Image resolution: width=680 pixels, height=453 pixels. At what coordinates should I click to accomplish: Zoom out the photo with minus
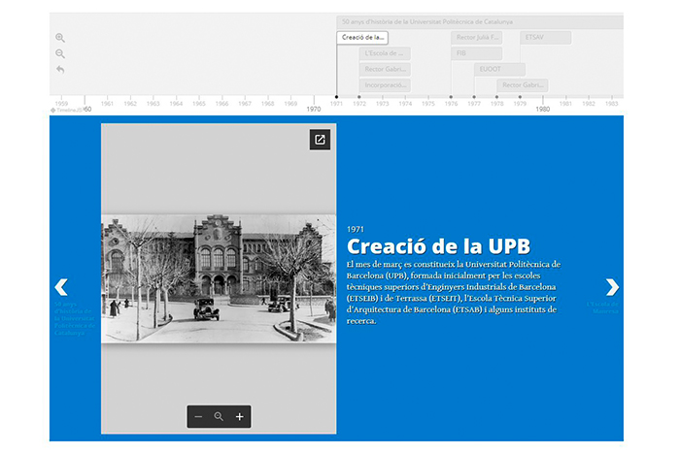point(198,417)
